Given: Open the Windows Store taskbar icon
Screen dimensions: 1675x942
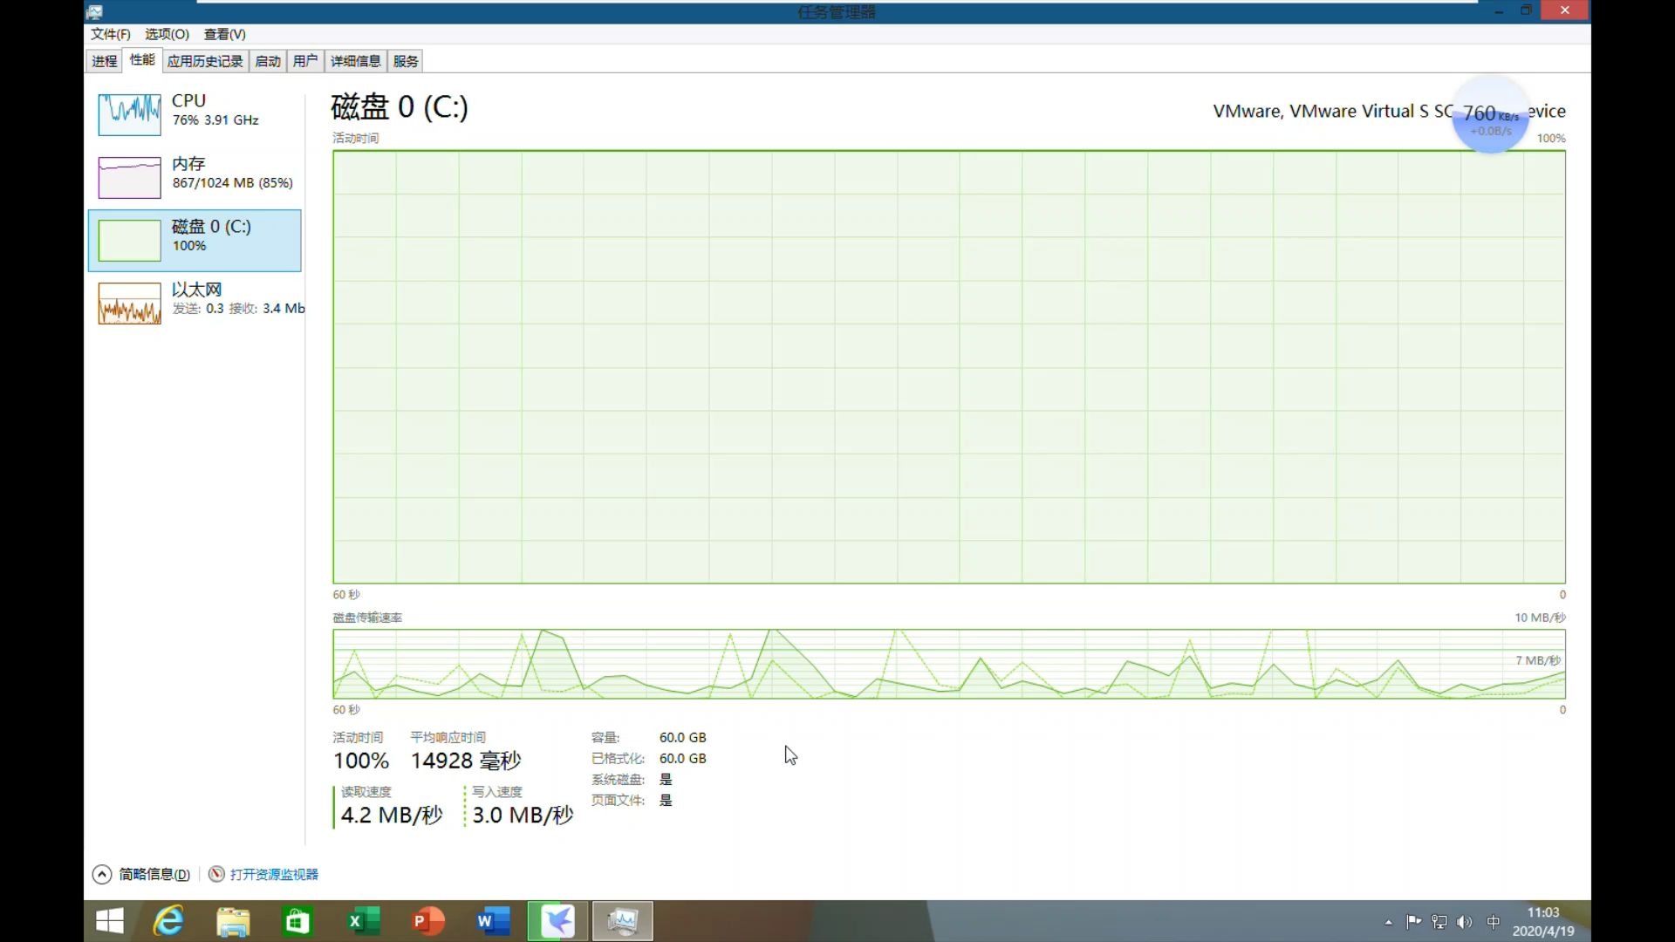Looking at the screenshot, I should [x=297, y=921].
